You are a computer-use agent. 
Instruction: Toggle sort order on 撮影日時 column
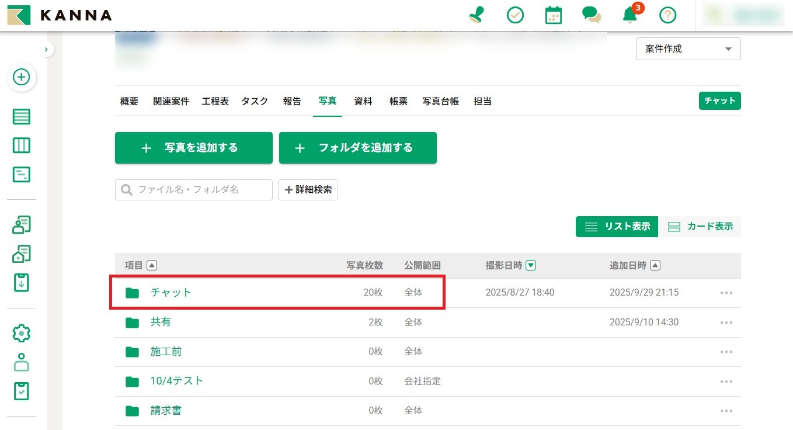click(531, 266)
